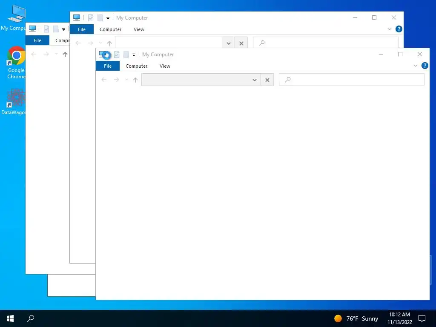Go up one level in rear left window
The width and height of the screenshot is (436, 327).
click(x=65, y=54)
